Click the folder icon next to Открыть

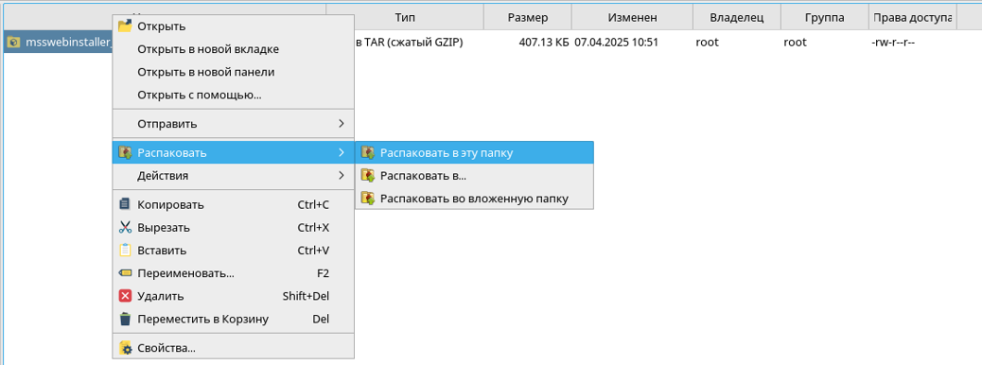coord(125,26)
